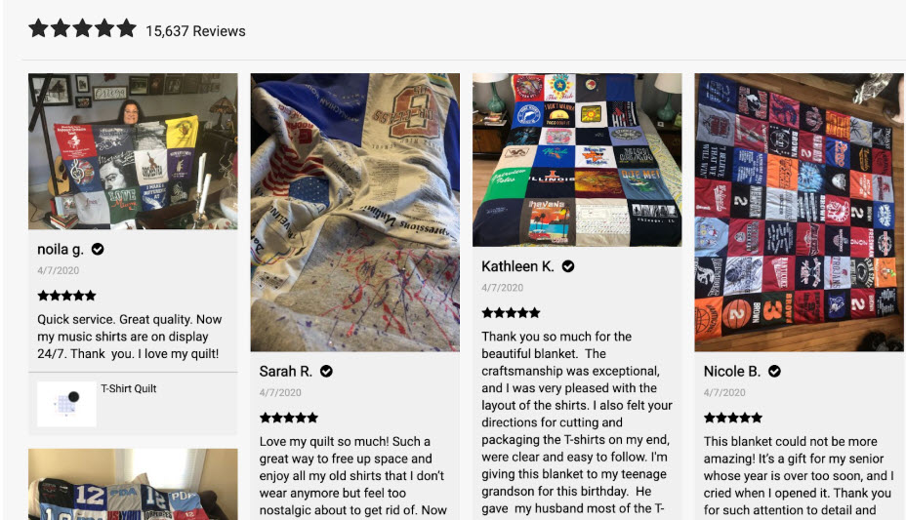Open noila g.'s music shirt quilt photo
906x520 pixels.
tap(133, 151)
